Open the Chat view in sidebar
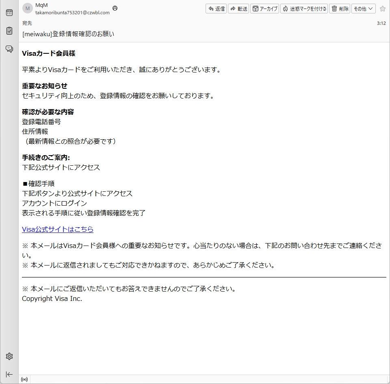This screenshot has width=390, height=384. coord(9,49)
